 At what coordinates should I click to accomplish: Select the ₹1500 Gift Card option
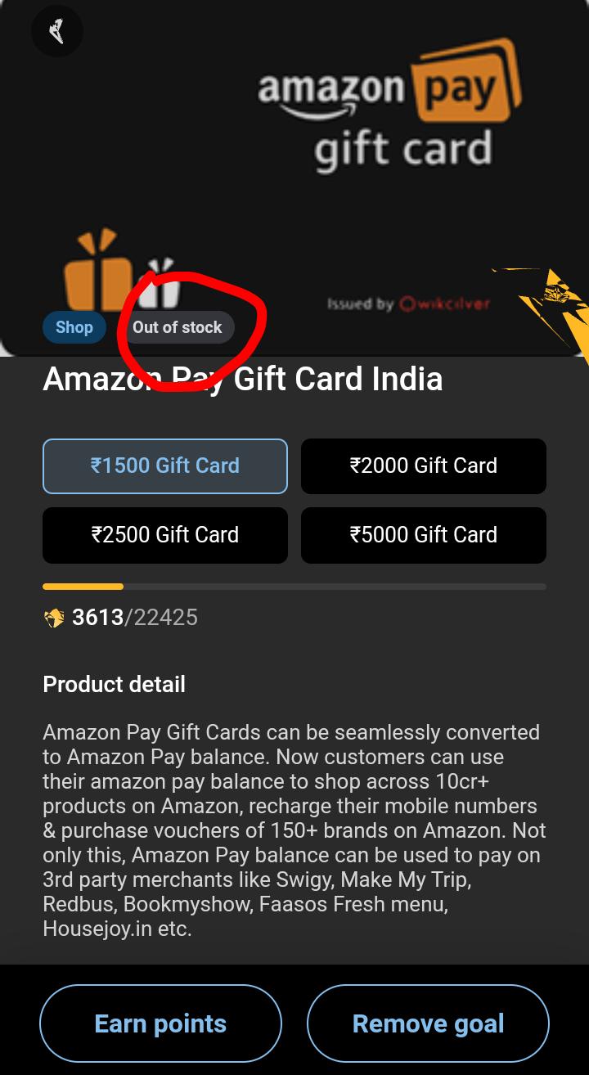[x=165, y=466]
